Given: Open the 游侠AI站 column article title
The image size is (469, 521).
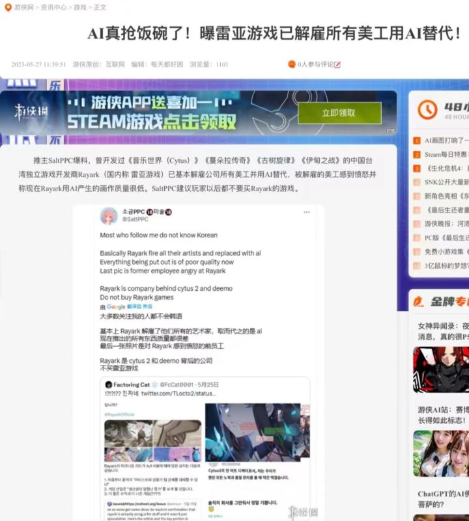Looking at the screenshot, I should pos(444,415).
